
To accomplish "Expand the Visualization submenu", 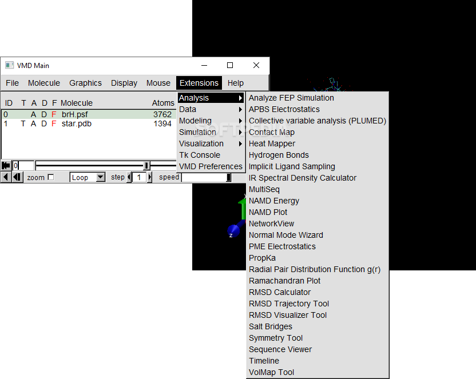I will tap(211, 143).
